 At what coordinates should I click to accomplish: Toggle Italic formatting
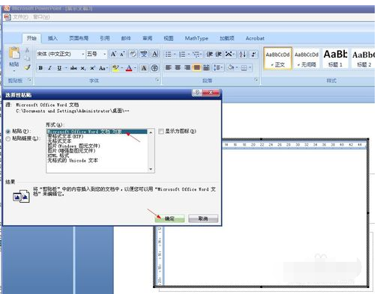click(x=49, y=68)
